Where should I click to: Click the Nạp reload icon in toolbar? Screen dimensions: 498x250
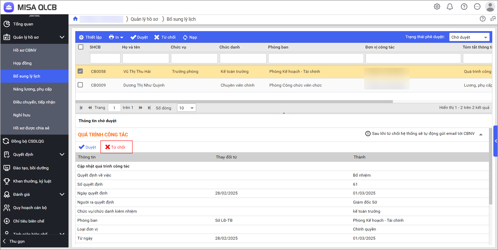(185, 37)
